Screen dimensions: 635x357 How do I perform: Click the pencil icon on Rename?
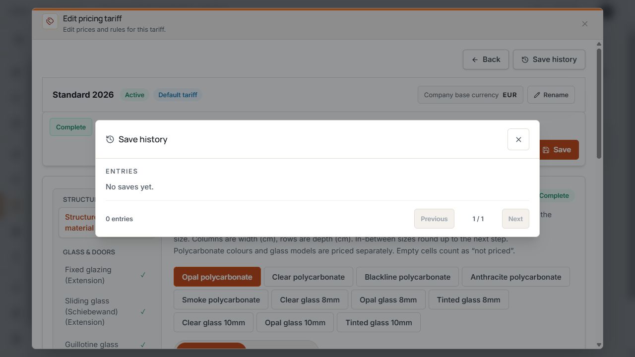click(537, 95)
